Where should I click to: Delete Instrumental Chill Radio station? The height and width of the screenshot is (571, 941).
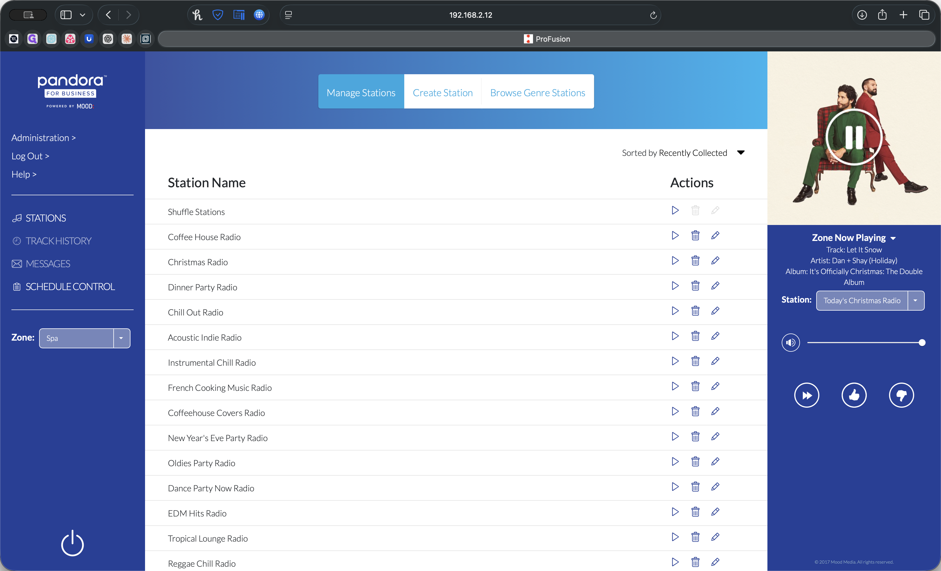[695, 361]
